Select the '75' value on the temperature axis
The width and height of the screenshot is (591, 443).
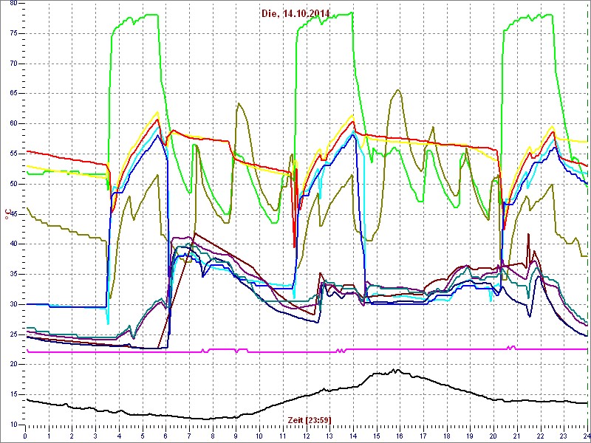pyautogui.click(x=12, y=33)
